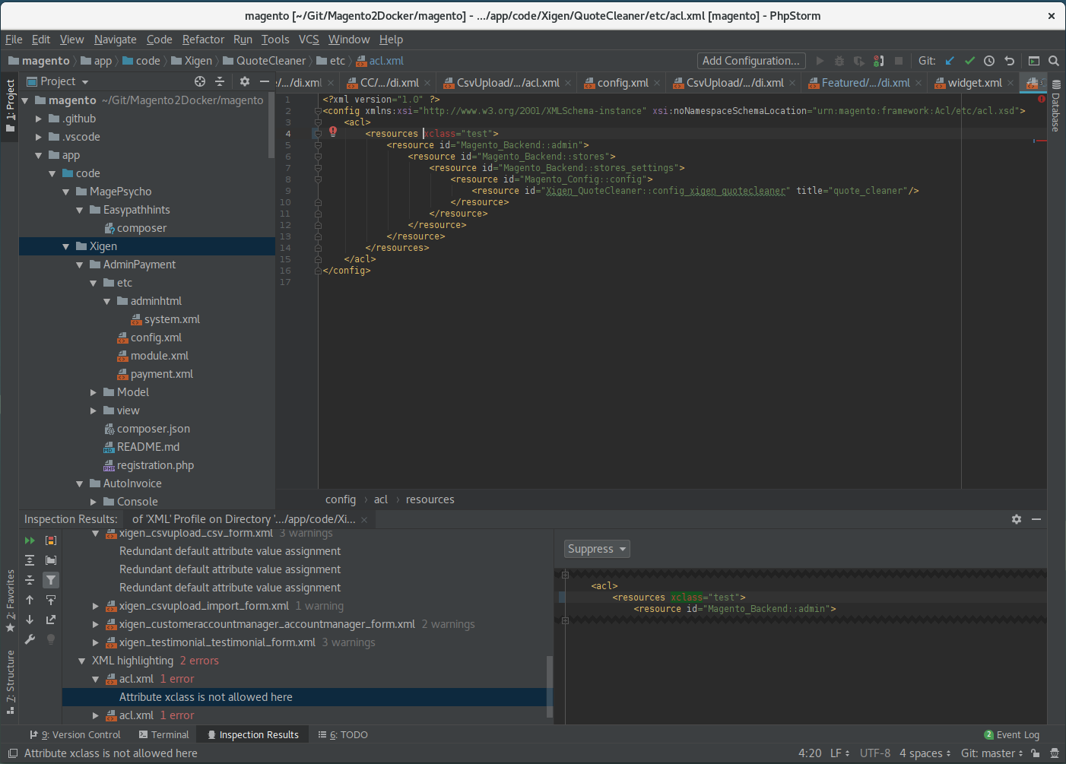Open Git history clock icon

(989, 61)
